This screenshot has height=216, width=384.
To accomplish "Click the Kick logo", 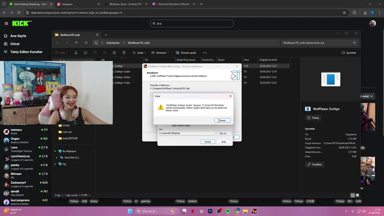I will [x=22, y=23].
